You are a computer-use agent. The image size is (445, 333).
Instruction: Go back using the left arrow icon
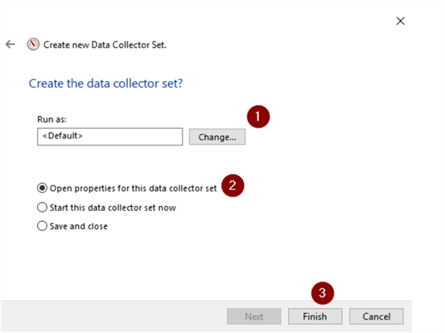point(10,44)
